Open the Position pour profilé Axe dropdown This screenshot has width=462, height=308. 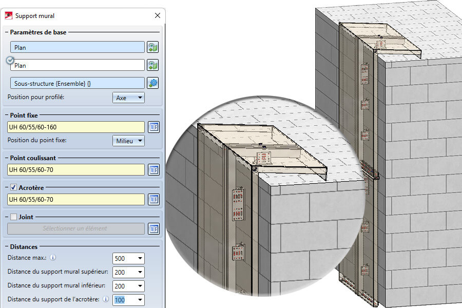(x=128, y=98)
